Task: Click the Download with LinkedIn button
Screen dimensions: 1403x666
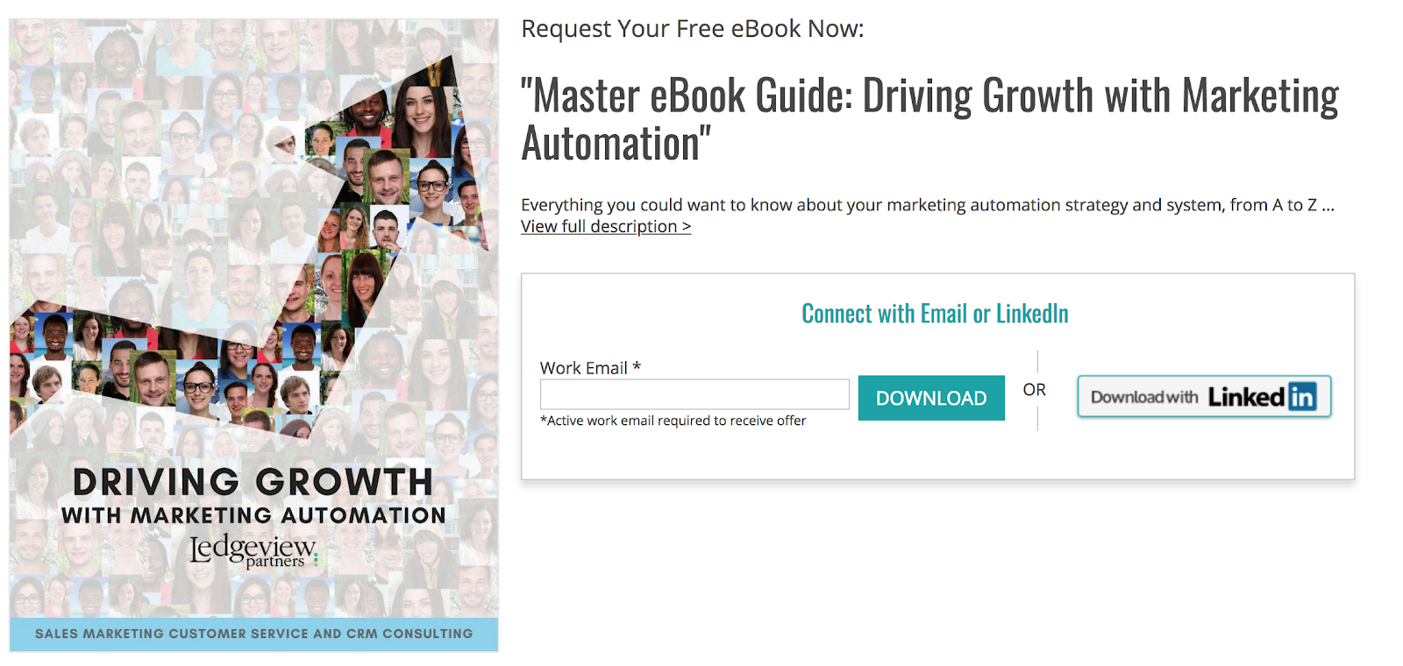Action: [1204, 397]
